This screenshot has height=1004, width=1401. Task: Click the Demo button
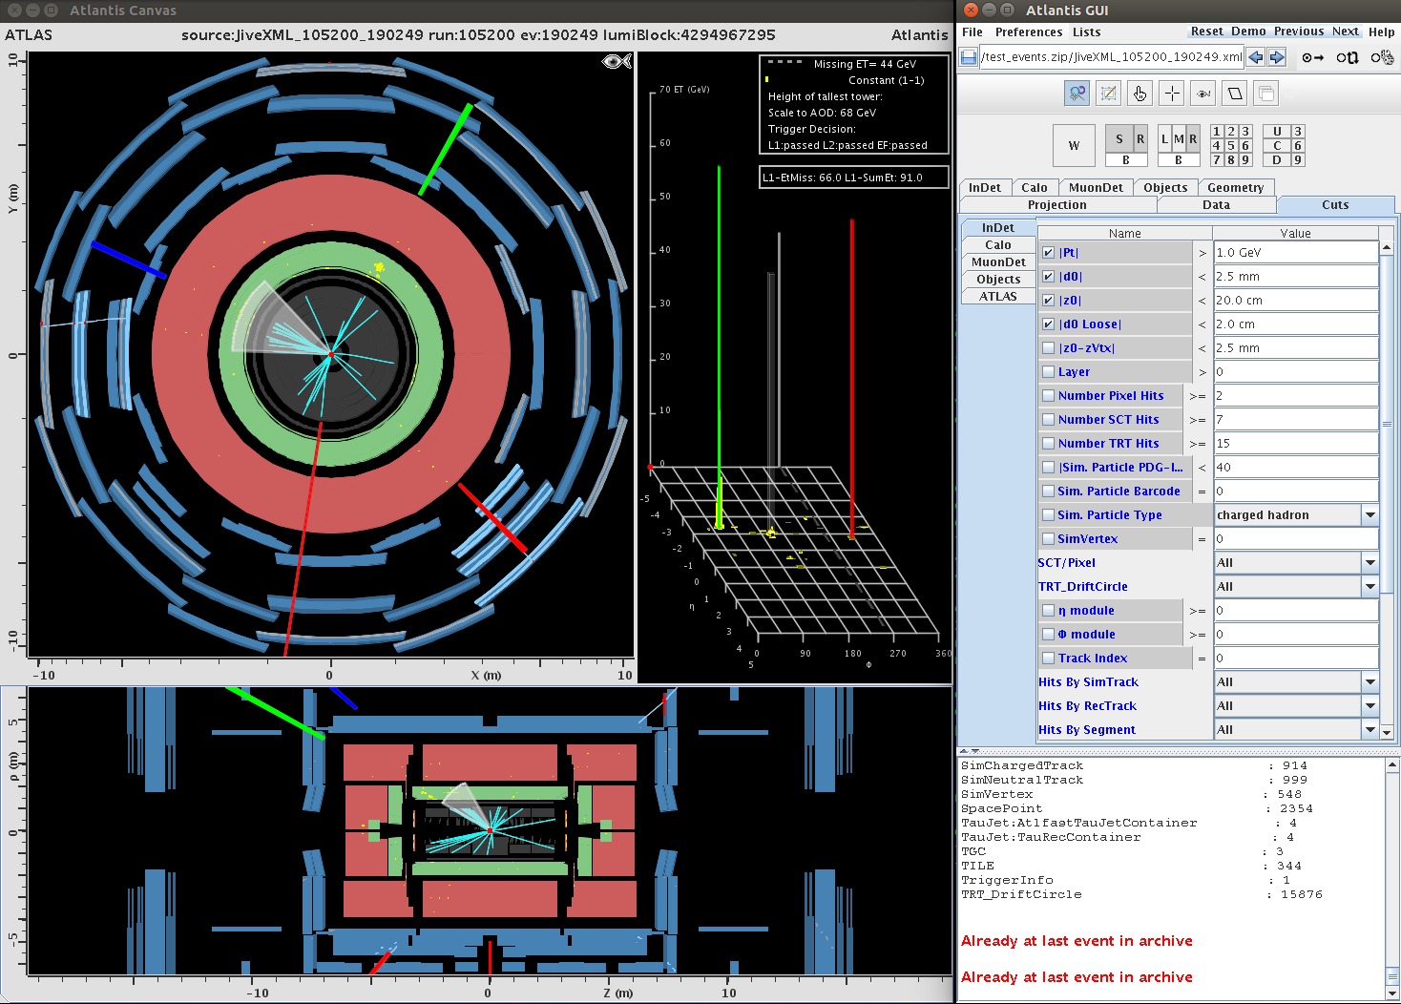1248,31
